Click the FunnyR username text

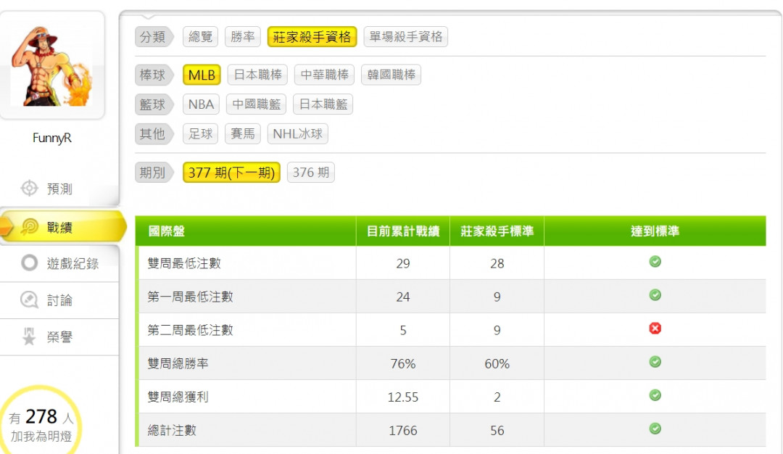click(52, 138)
